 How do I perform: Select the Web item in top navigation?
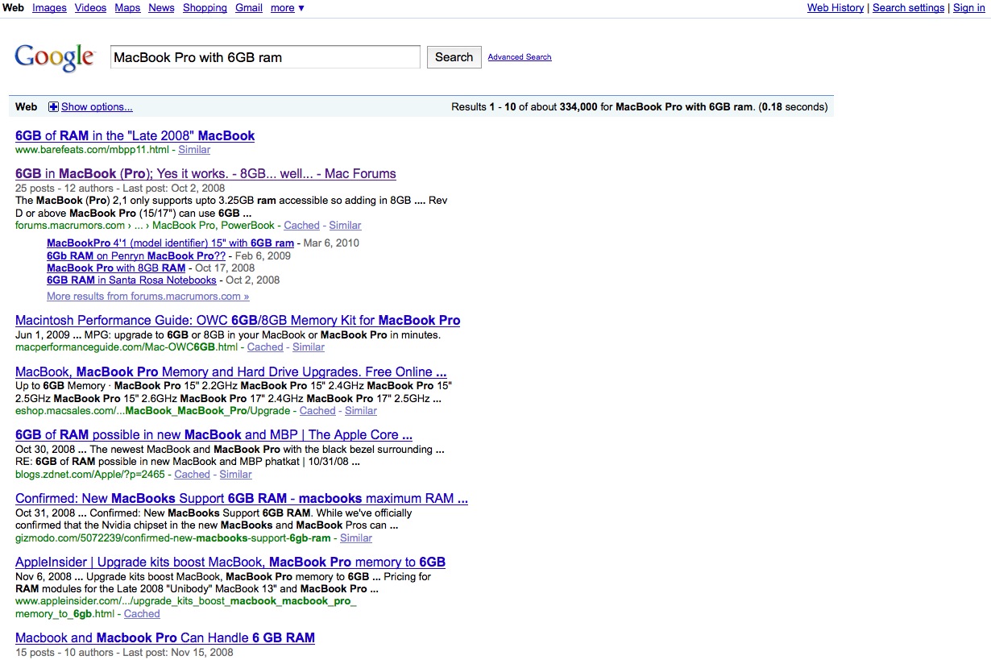14,8
